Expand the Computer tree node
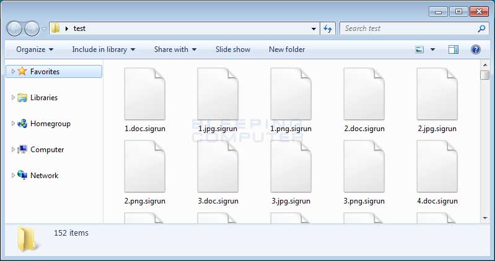The height and width of the screenshot is (261, 495). [x=13, y=150]
